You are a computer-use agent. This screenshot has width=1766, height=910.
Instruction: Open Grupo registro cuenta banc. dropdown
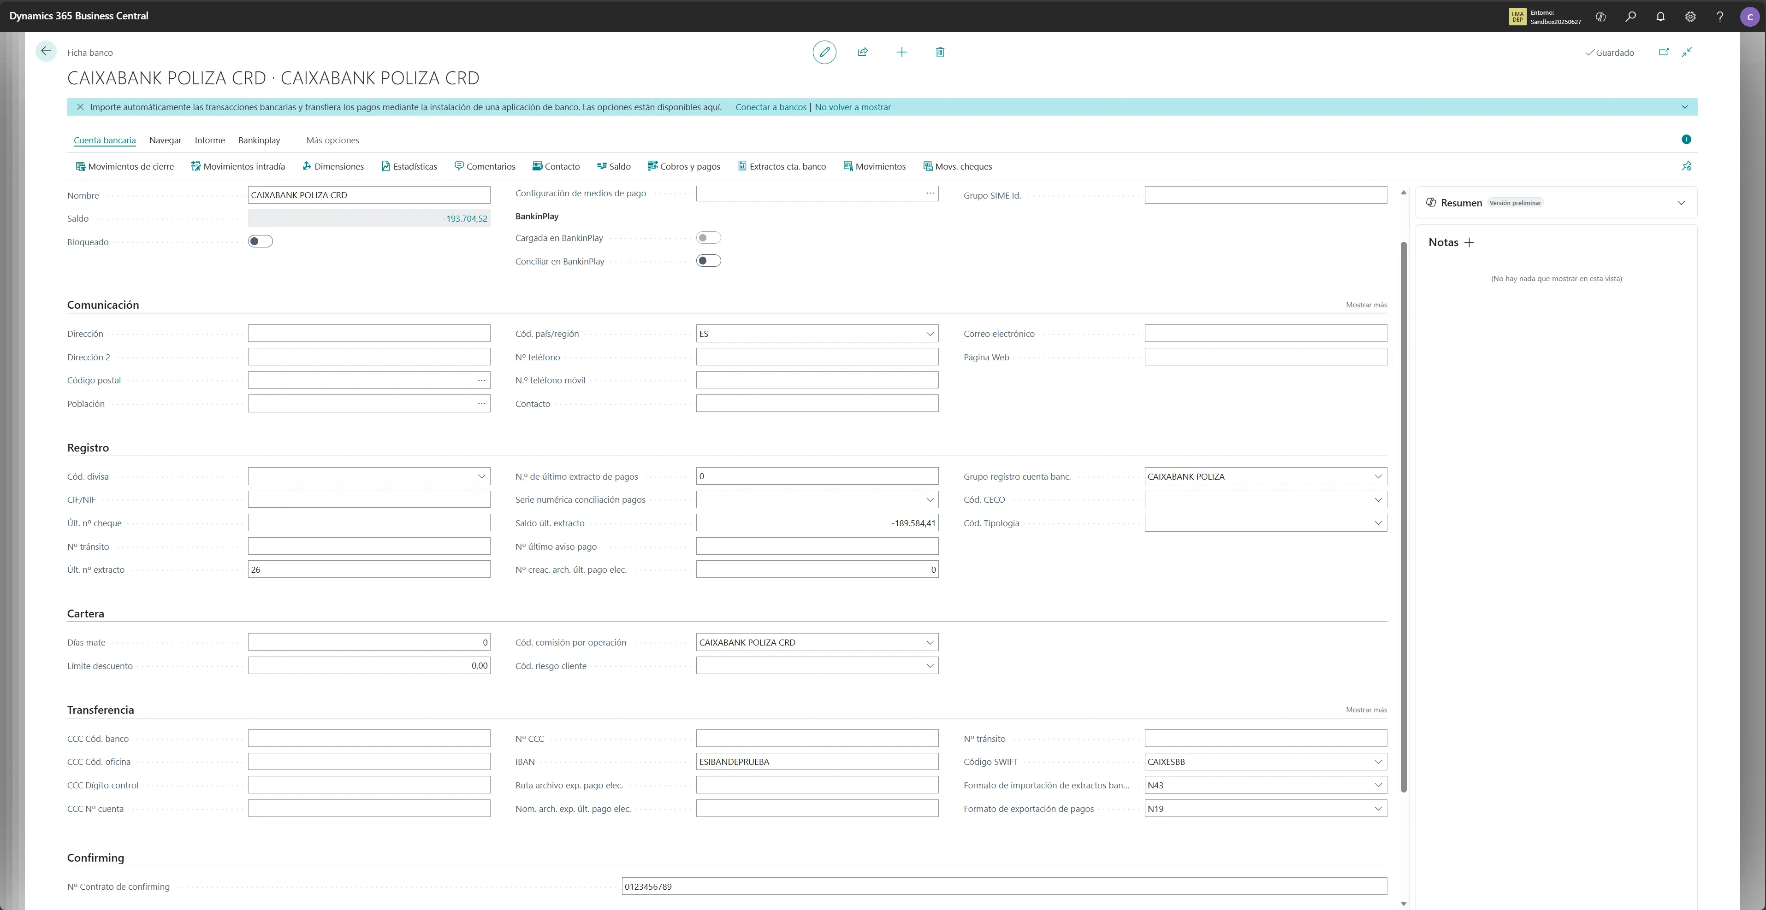1378,476
